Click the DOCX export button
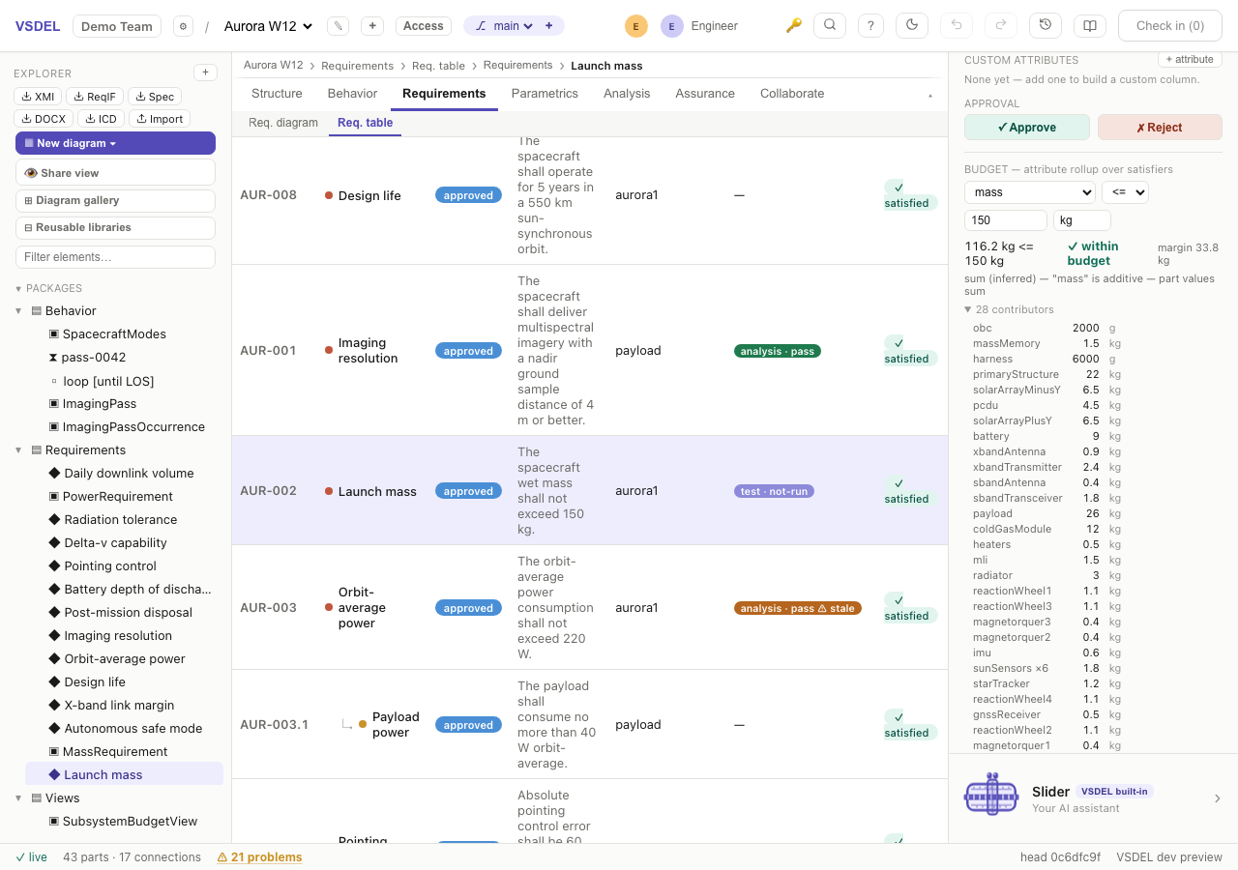 click(x=44, y=119)
